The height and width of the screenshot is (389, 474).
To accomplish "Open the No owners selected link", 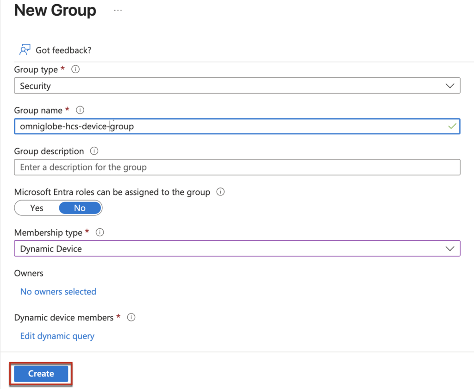I will point(58,291).
